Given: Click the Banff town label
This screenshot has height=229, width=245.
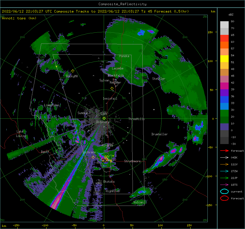Looking at the screenshot, I should (45, 152).
